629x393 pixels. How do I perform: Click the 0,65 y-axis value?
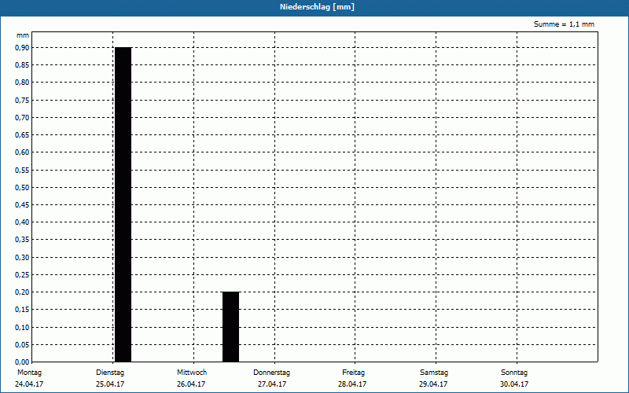(22, 135)
